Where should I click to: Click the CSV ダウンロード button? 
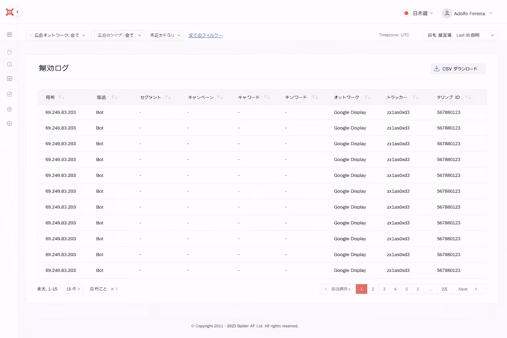(458, 69)
